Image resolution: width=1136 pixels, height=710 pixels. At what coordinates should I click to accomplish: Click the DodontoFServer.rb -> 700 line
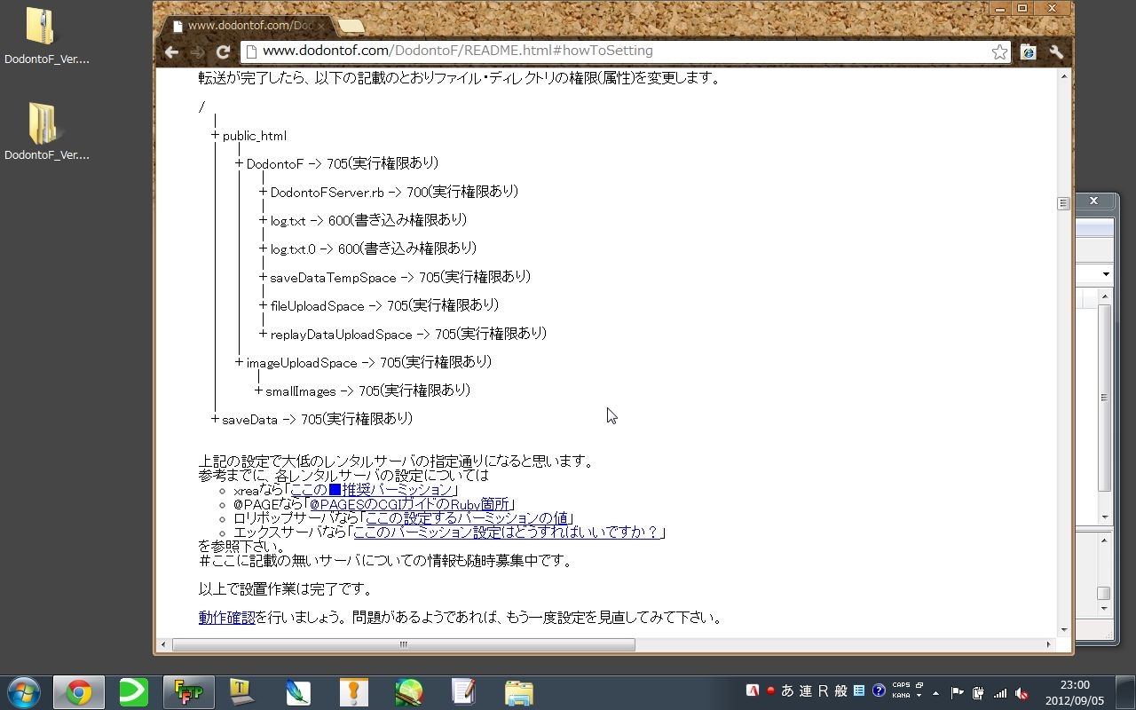[394, 192]
